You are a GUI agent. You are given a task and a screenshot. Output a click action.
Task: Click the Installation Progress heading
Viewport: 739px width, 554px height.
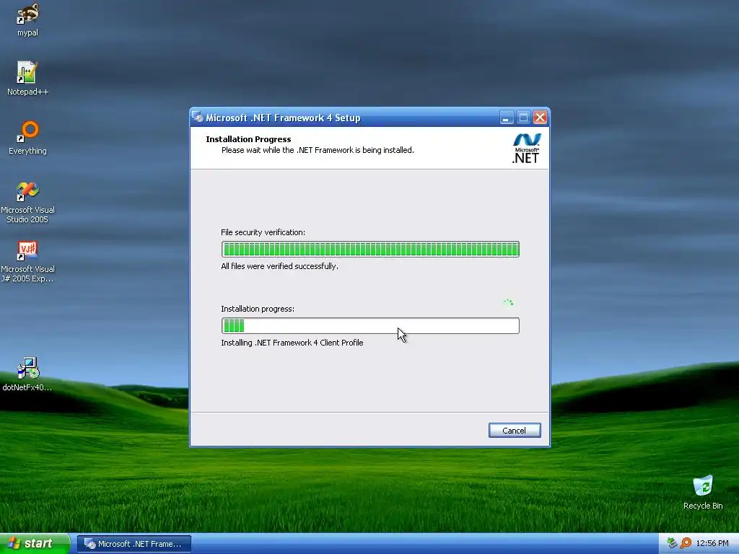tap(248, 139)
